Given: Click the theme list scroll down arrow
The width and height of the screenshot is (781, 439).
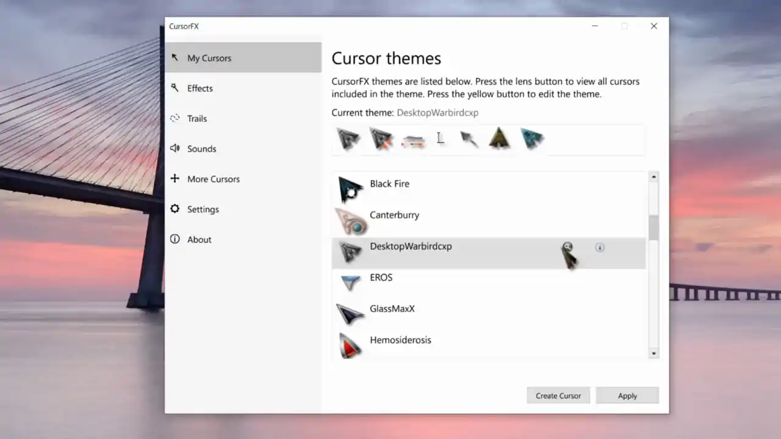Looking at the screenshot, I should (x=654, y=354).
